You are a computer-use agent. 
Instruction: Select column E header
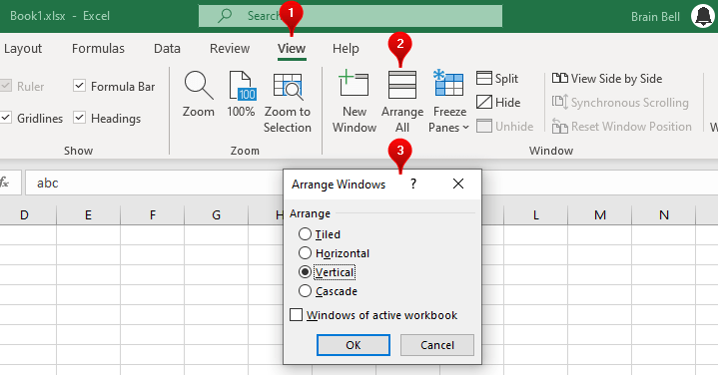click(88, 215)
